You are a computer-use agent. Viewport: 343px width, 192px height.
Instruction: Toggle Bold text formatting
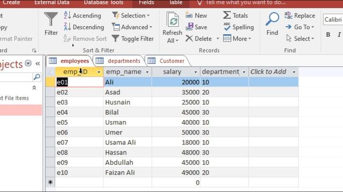coord(328,34)
